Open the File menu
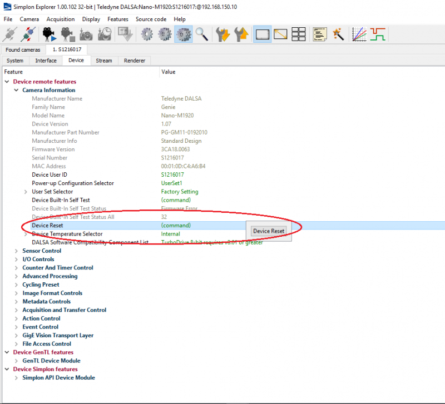This screenshot has width=445, height=404. coord(8,19)
